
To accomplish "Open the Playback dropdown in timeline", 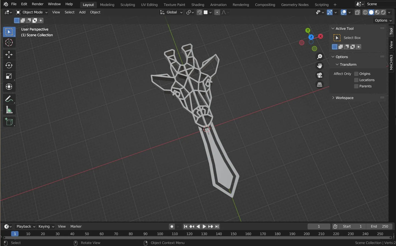I will point(26,227).
